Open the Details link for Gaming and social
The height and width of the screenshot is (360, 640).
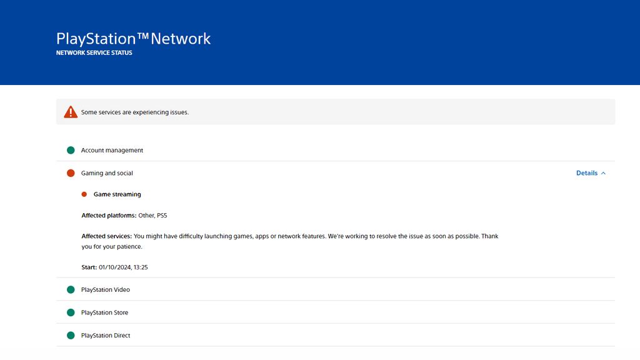pos(586,173)
